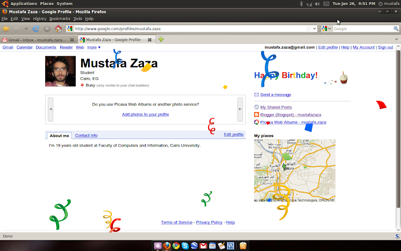The image size is (401, 251).
Task: Switch to the Contact info tab
Action: (86, 135)
